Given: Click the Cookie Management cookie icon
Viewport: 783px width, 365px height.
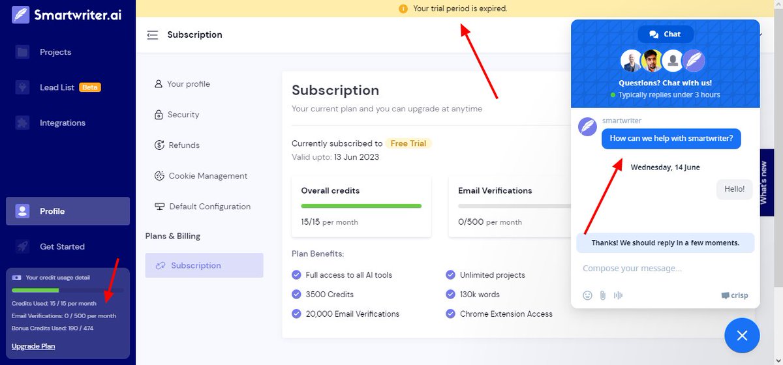Looking at the screenshot, I should (x=159, y=176).
